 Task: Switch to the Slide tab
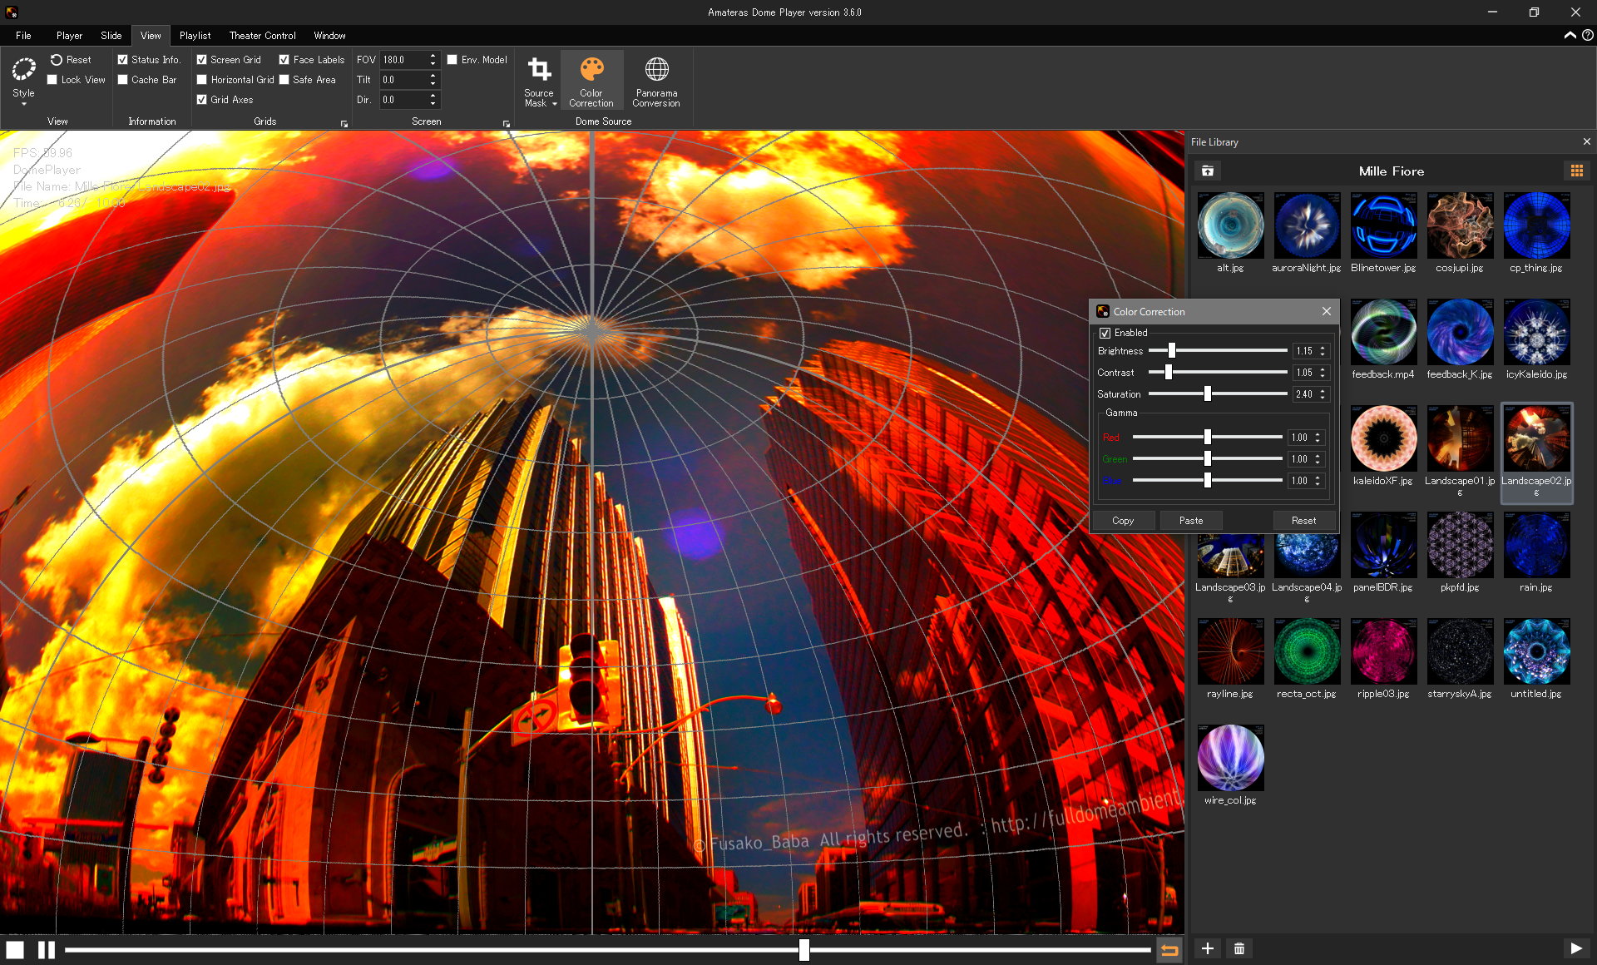pyautogui.click(x=111, y=36)
